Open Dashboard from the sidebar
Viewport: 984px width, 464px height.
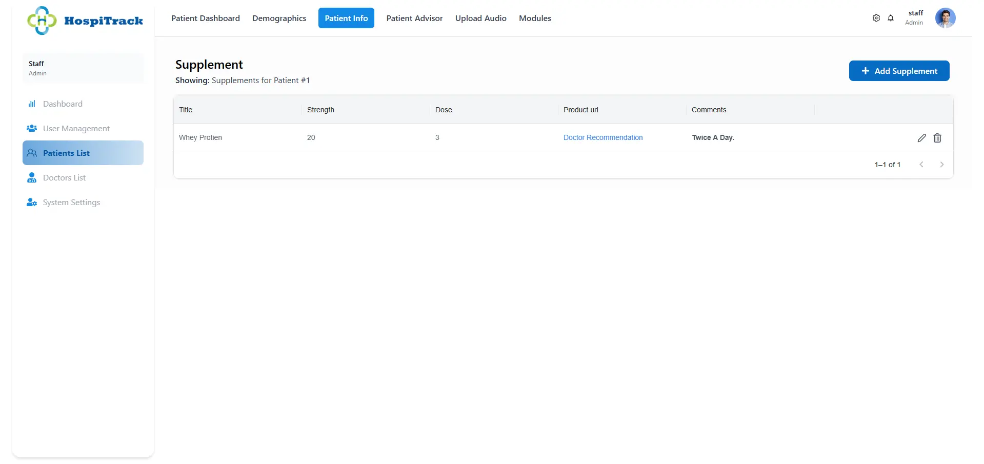pos(63,104)
